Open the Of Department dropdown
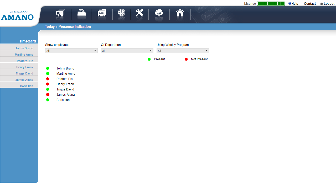 (x=127, y=50)
